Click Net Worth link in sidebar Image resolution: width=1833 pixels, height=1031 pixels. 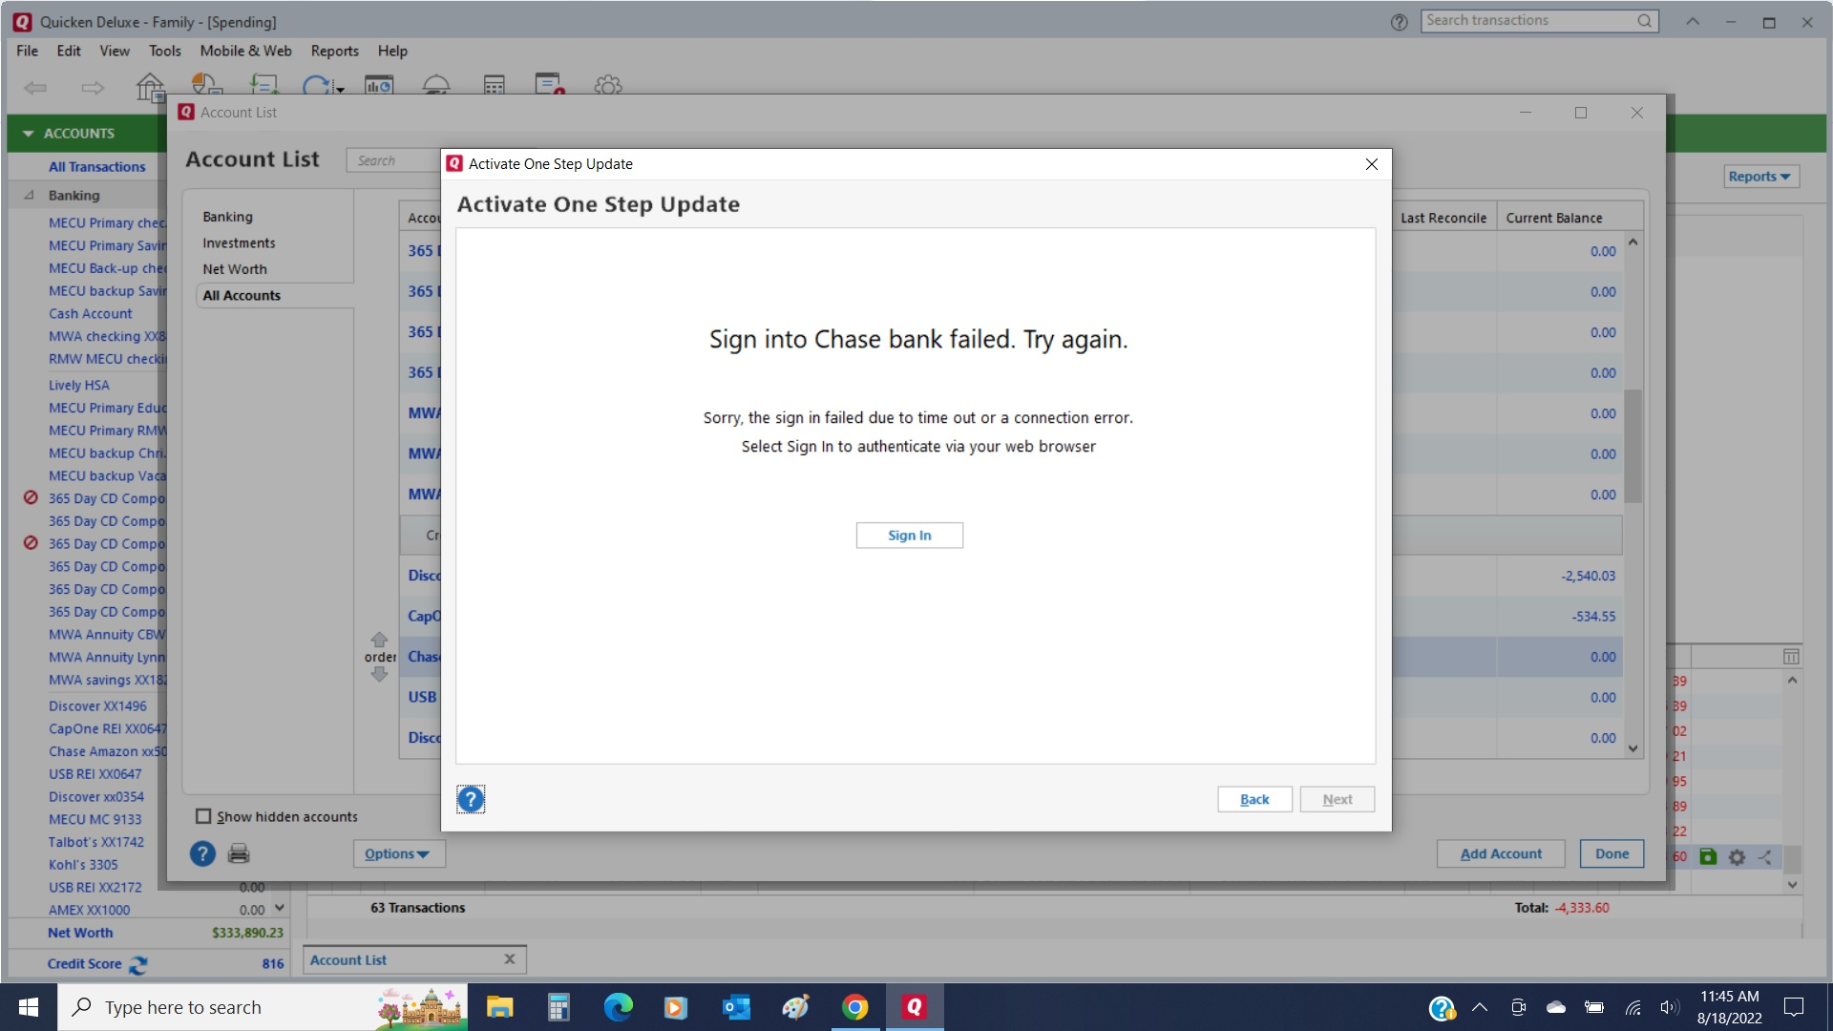coord(80,933)
